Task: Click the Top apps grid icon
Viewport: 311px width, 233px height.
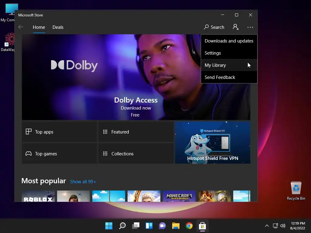Action: tap(29, 132)
